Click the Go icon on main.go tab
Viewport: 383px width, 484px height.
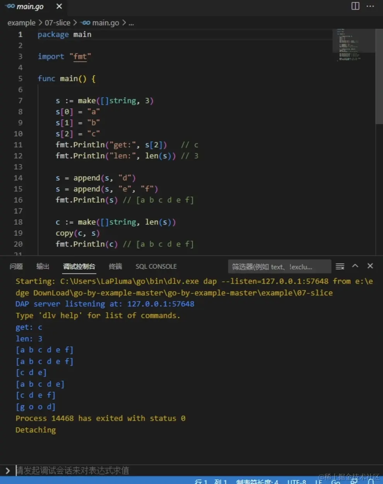point(10,6)
